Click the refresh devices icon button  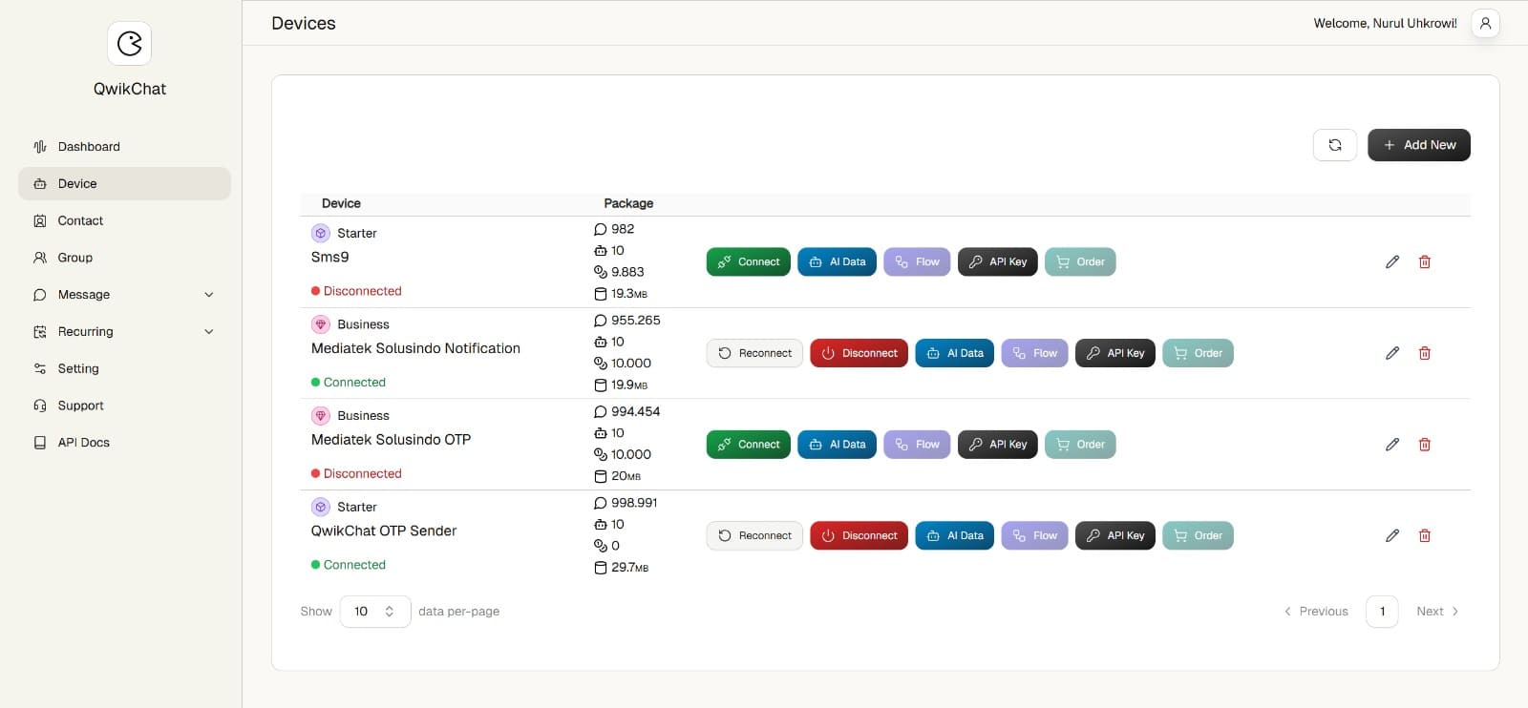(1334, 145)
